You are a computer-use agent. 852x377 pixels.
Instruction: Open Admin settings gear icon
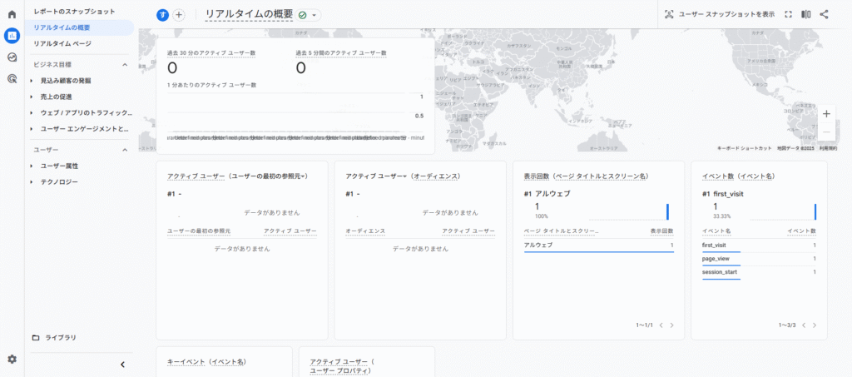click(12, 359)
